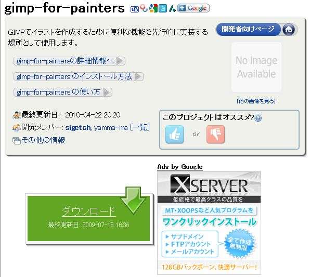The image size is (310, 277).
Task: Expand gimp-for-painters のインストール方法 arrow
Action: [138, 76]
